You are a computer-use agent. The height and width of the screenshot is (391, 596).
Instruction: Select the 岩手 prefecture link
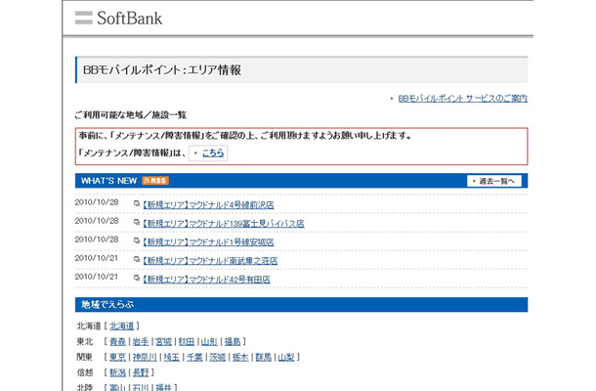click(141, 341)
